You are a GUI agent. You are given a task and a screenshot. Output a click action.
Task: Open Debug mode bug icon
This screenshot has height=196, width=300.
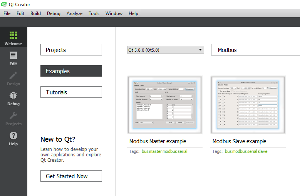(13, 96)
